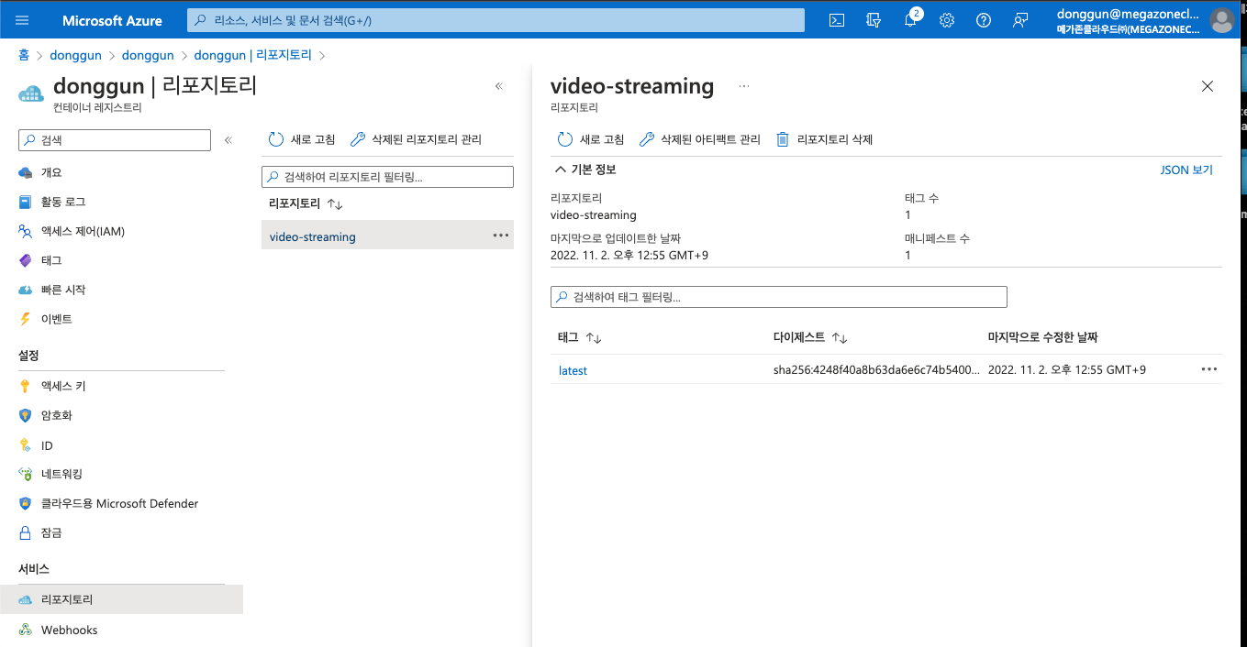Screen dimensions: 1247x647
Task: Refresh the repository list with 새로 고침
Action: click(x=302, y=139)
